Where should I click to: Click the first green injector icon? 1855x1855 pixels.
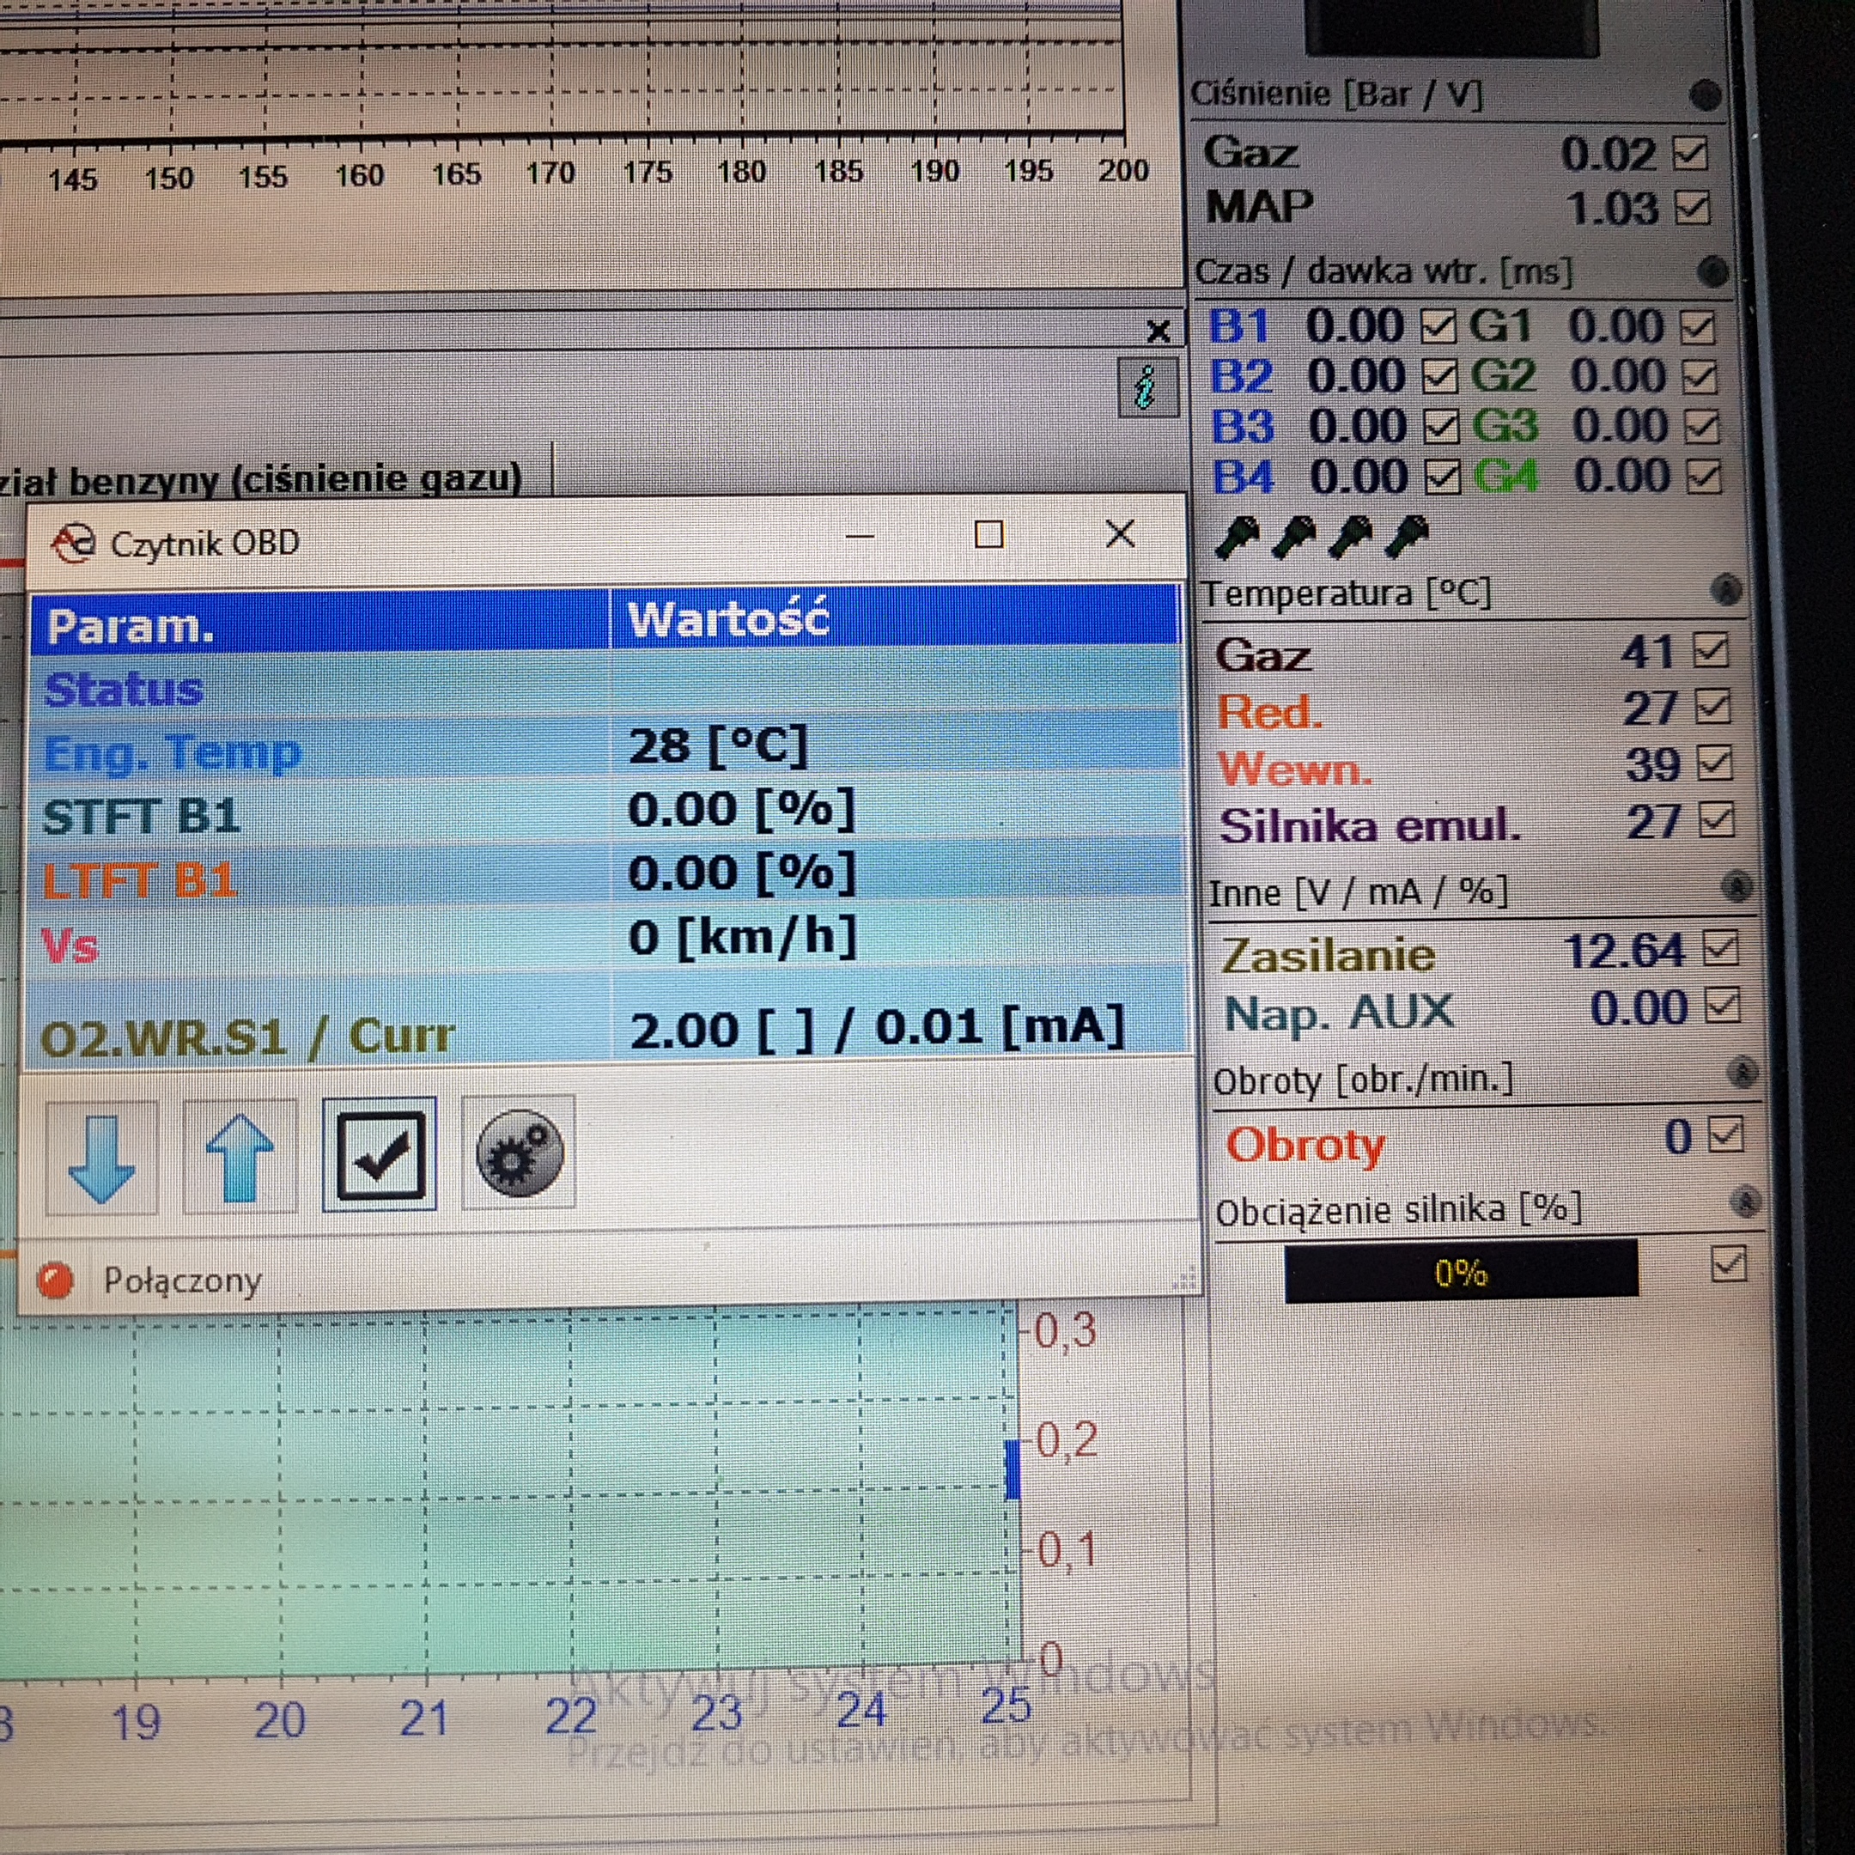tap(1237, 538)
